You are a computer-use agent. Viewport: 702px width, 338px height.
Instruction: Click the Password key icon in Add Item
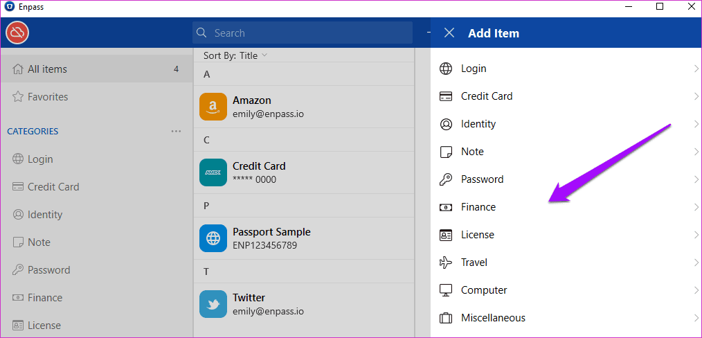pos(445,179)
